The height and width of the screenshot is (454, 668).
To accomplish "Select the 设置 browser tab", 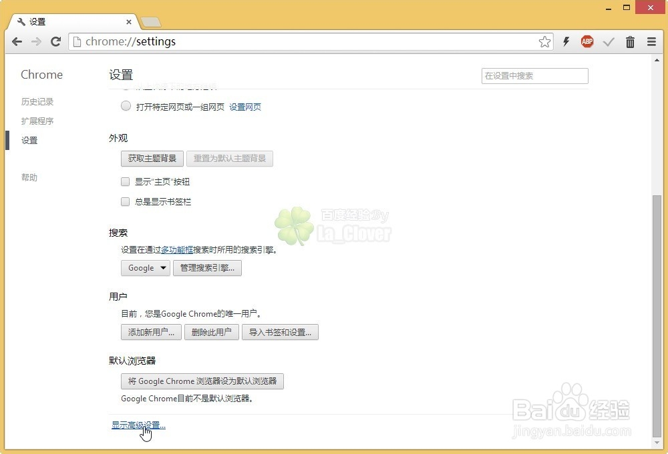I will coord(72,22).
